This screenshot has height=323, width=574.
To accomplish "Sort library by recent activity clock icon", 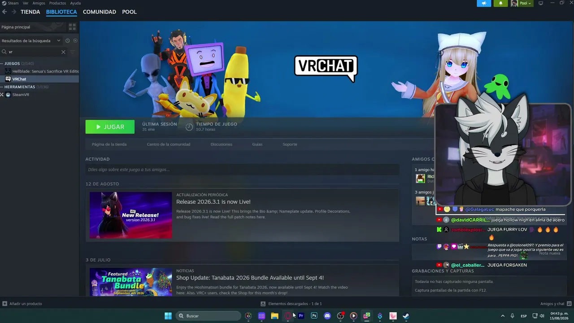I will pos(68,41).
